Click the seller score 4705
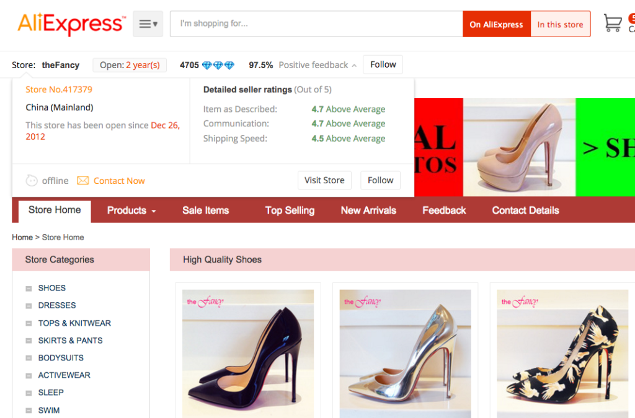Screen dimensions: 635x418 [x=190, y=65]
